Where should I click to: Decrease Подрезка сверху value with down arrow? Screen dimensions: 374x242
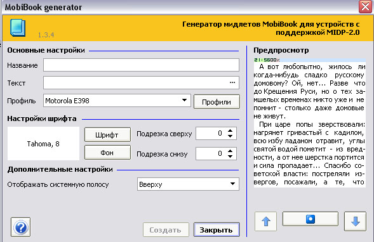pos(230,136)
